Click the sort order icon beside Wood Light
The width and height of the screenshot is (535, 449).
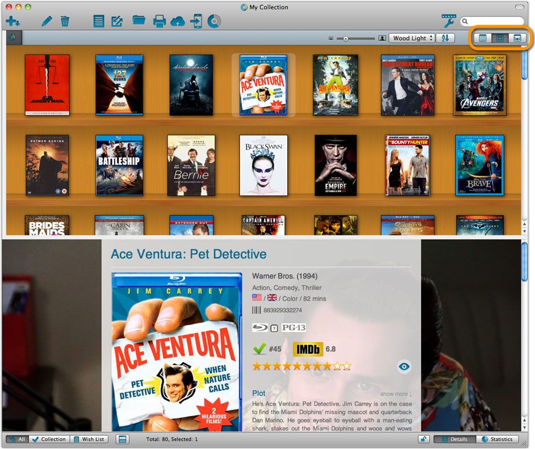point(445,38)
